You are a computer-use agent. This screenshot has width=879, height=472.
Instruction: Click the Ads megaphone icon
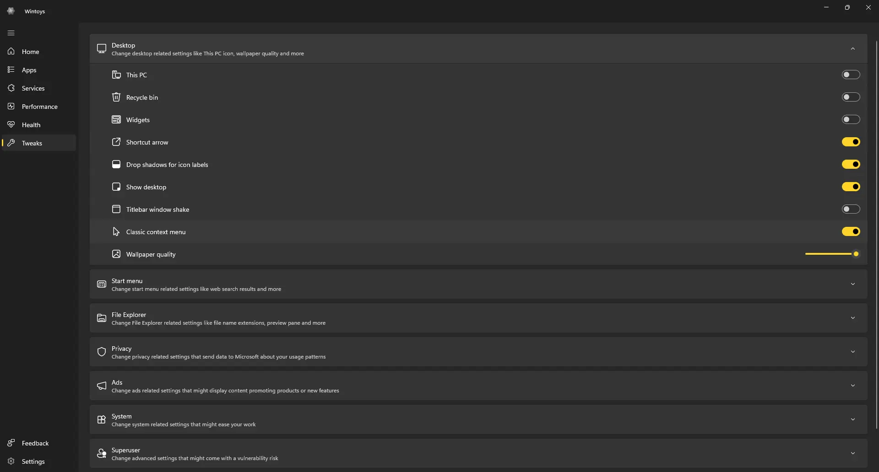click(102, 386)
